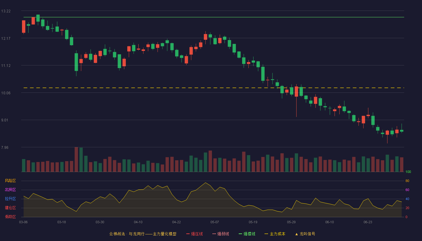Click the 06-23 date label
The width and height of the screenshot is (422, 241).
click(368, 222)
